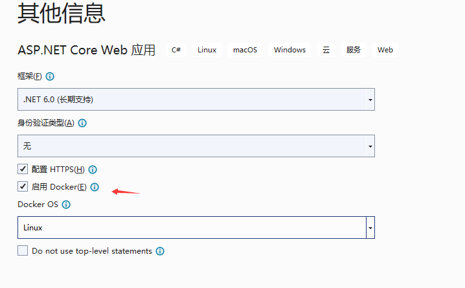Click the 框架(F) label

click(x=30, y=76)
